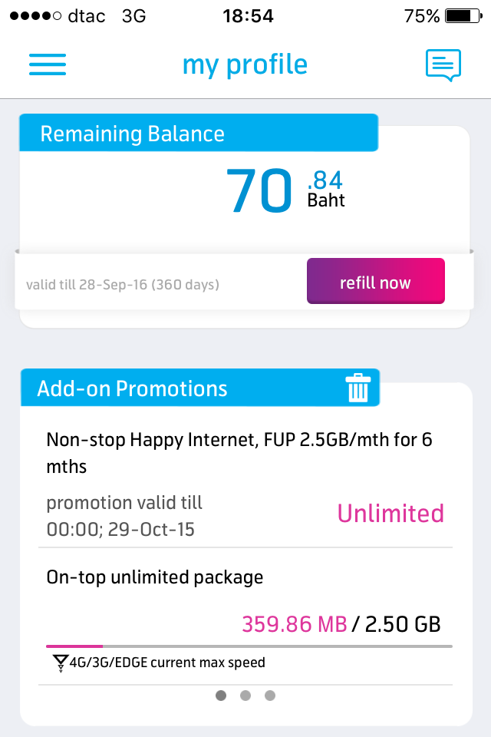
Task: Tap the trash icon in Add-on Promotions
Action: coord(358,388)
